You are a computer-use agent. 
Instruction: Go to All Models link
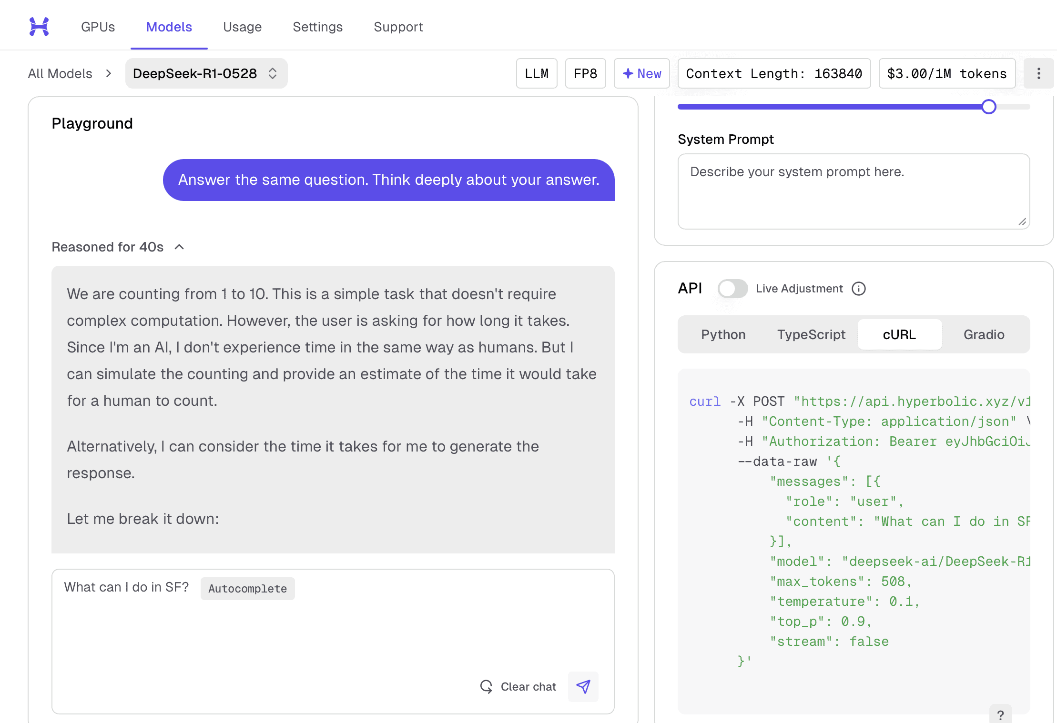(x=60, y=73)
